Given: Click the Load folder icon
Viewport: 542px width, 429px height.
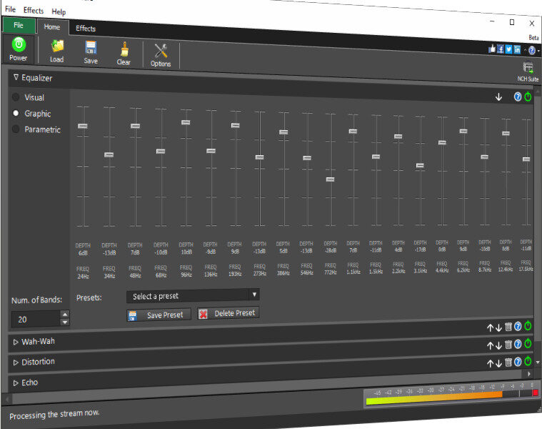Looking at the screenshot, I should 56,48.
